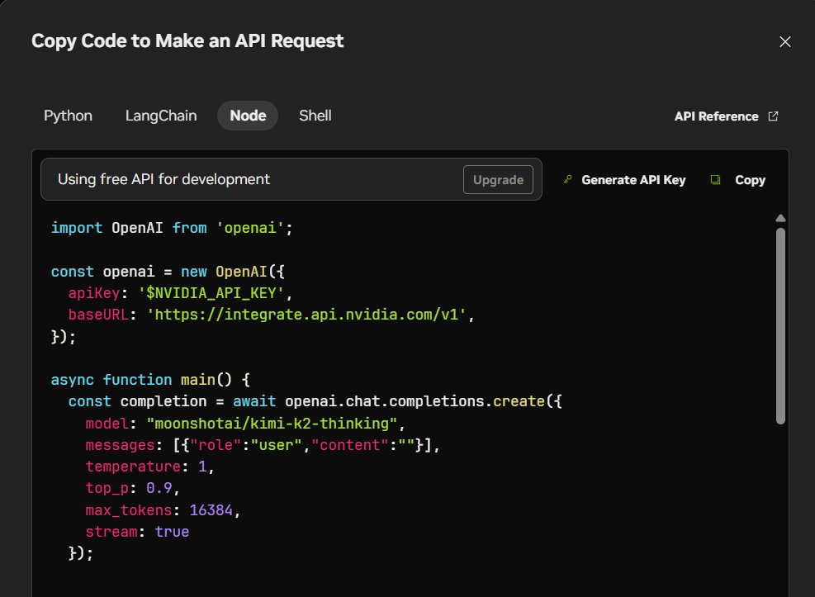Copy the code snippet
The height and width of the screenshot is (597, 815).
coord(750,179)
